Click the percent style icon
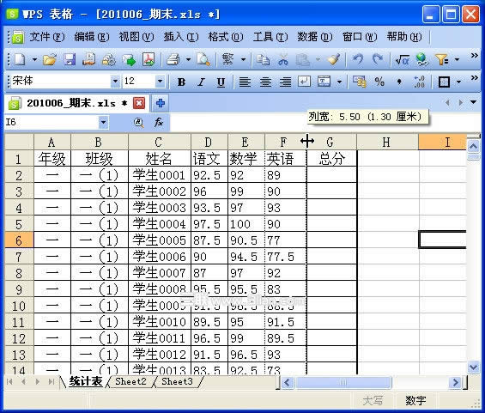 click(x=379, y=82)
